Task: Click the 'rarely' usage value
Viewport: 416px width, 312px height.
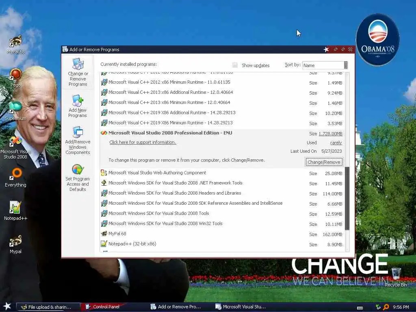Action: click(336, 143)
